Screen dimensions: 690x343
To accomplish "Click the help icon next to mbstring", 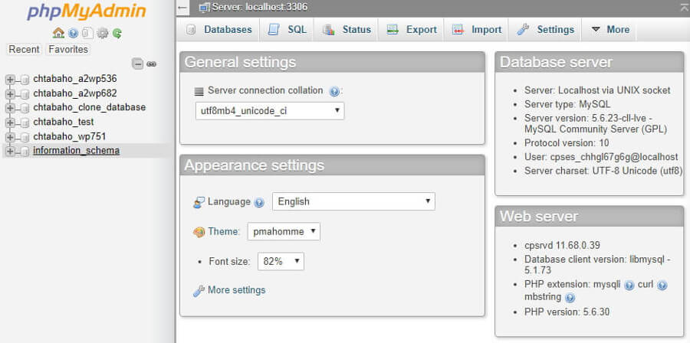I will [570, 298].
